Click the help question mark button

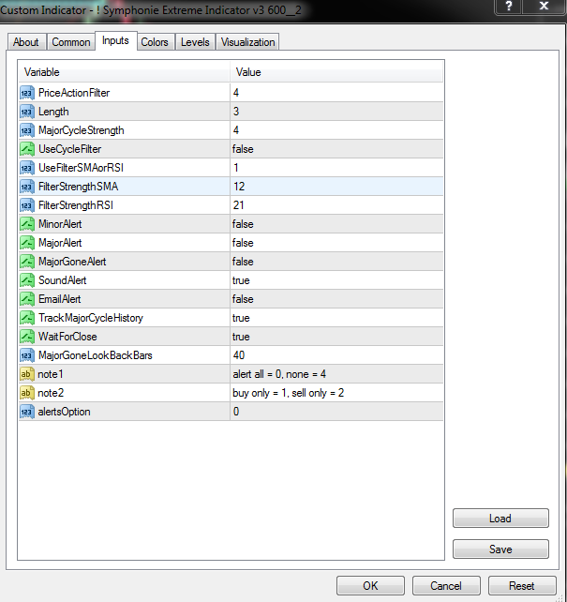[509, 7]
